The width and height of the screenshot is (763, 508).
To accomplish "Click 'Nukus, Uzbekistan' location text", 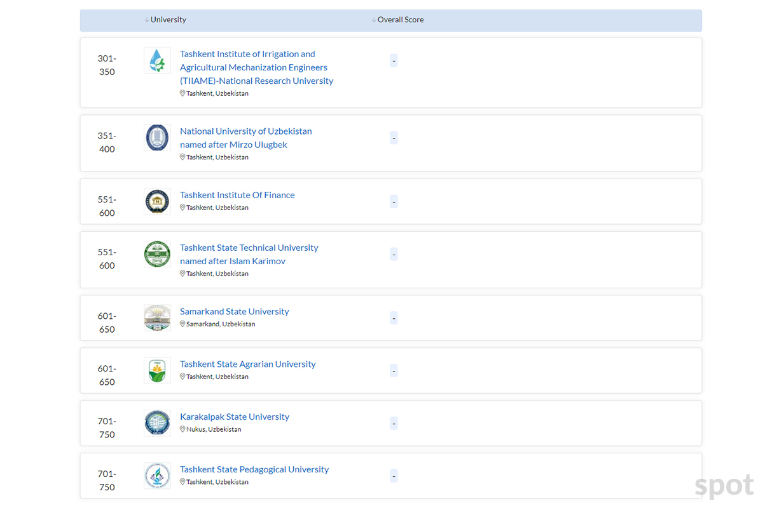I will pyautogui.click(x=214, y=429).
